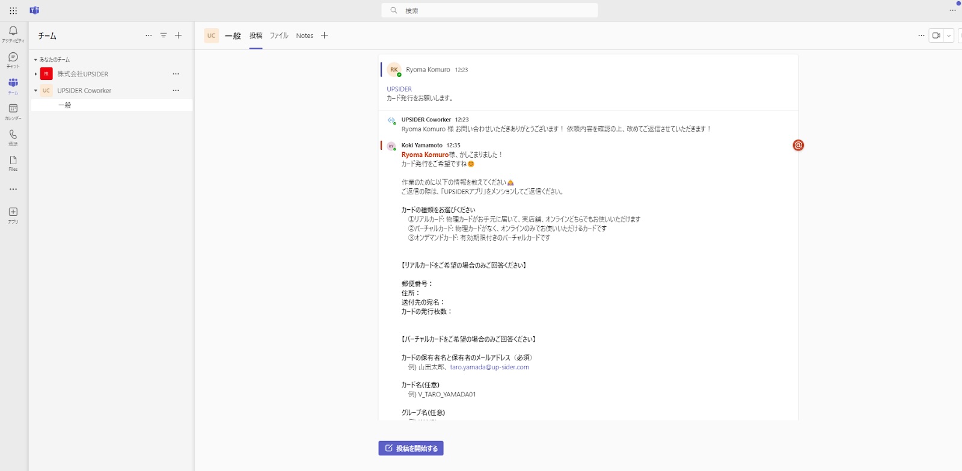Collapse the UPSIDER Coworker team arrow
This screenshot has height=471, width=962.
[x=35, y=90]
